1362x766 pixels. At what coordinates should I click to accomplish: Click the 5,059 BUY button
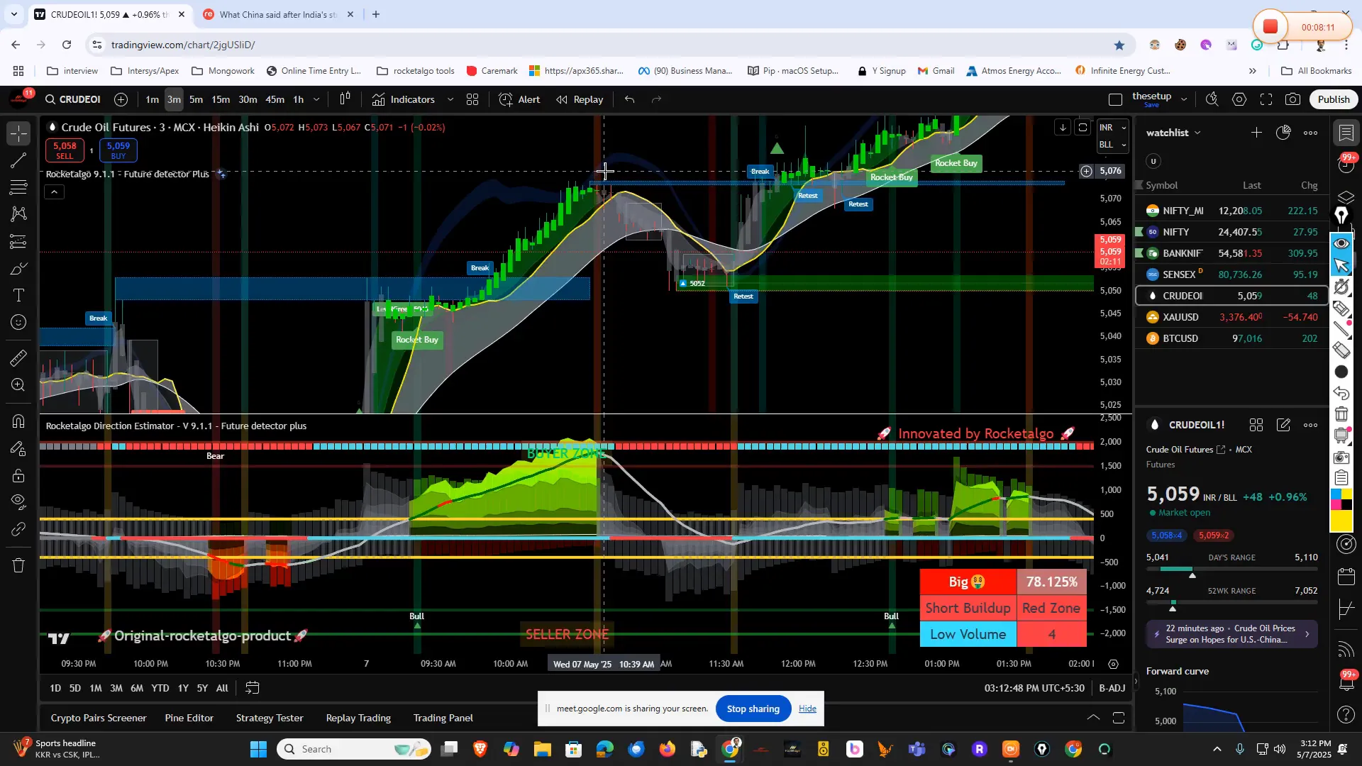click(x=118, y=150)
